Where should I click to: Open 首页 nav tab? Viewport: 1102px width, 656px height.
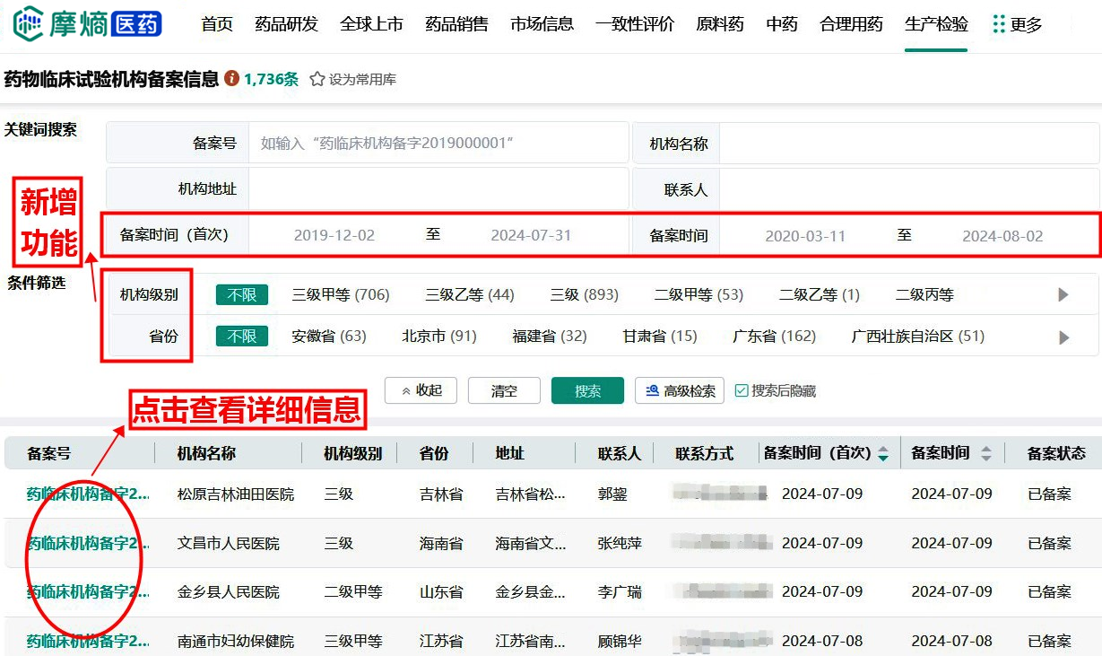tap(217, 24)
